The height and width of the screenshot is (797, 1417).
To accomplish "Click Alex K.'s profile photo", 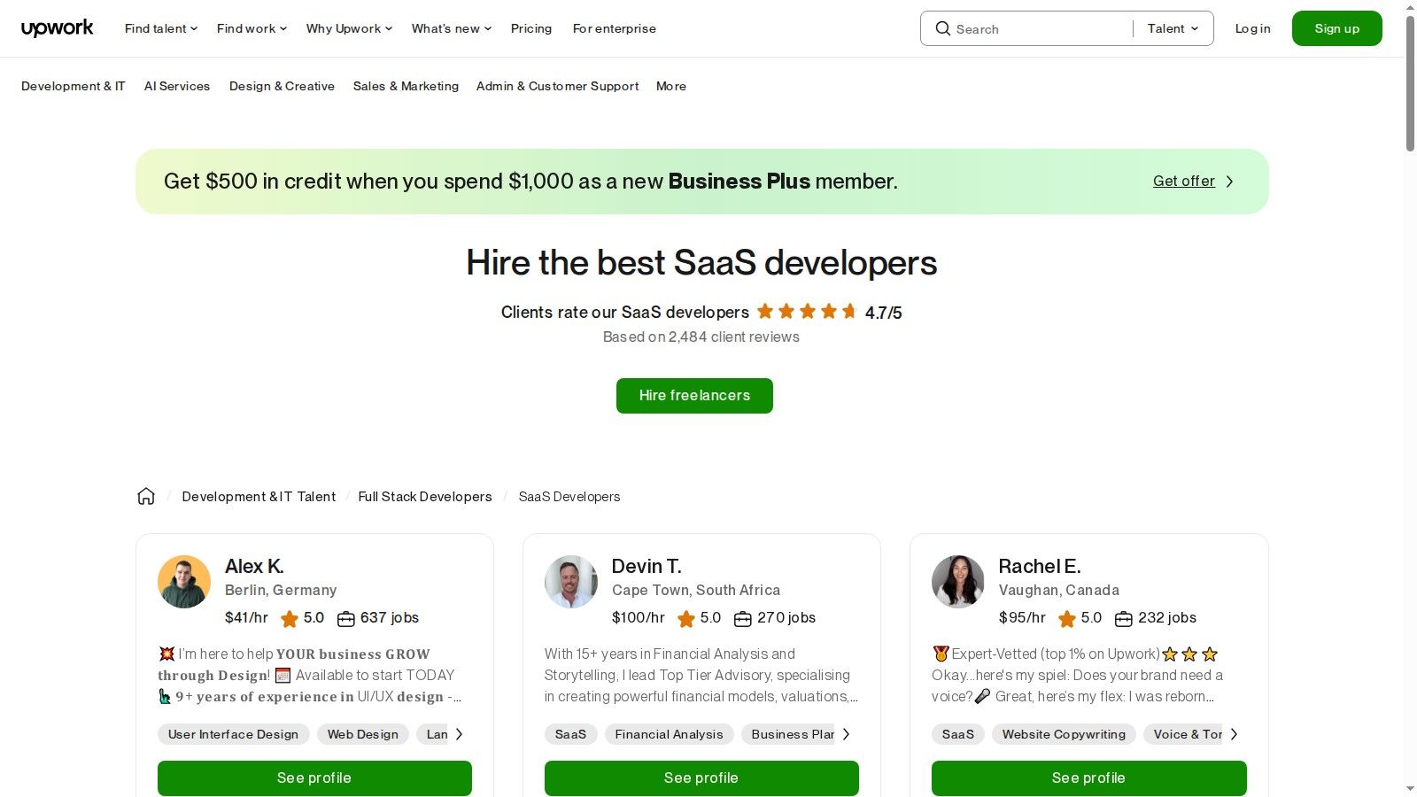I will 183,582.
